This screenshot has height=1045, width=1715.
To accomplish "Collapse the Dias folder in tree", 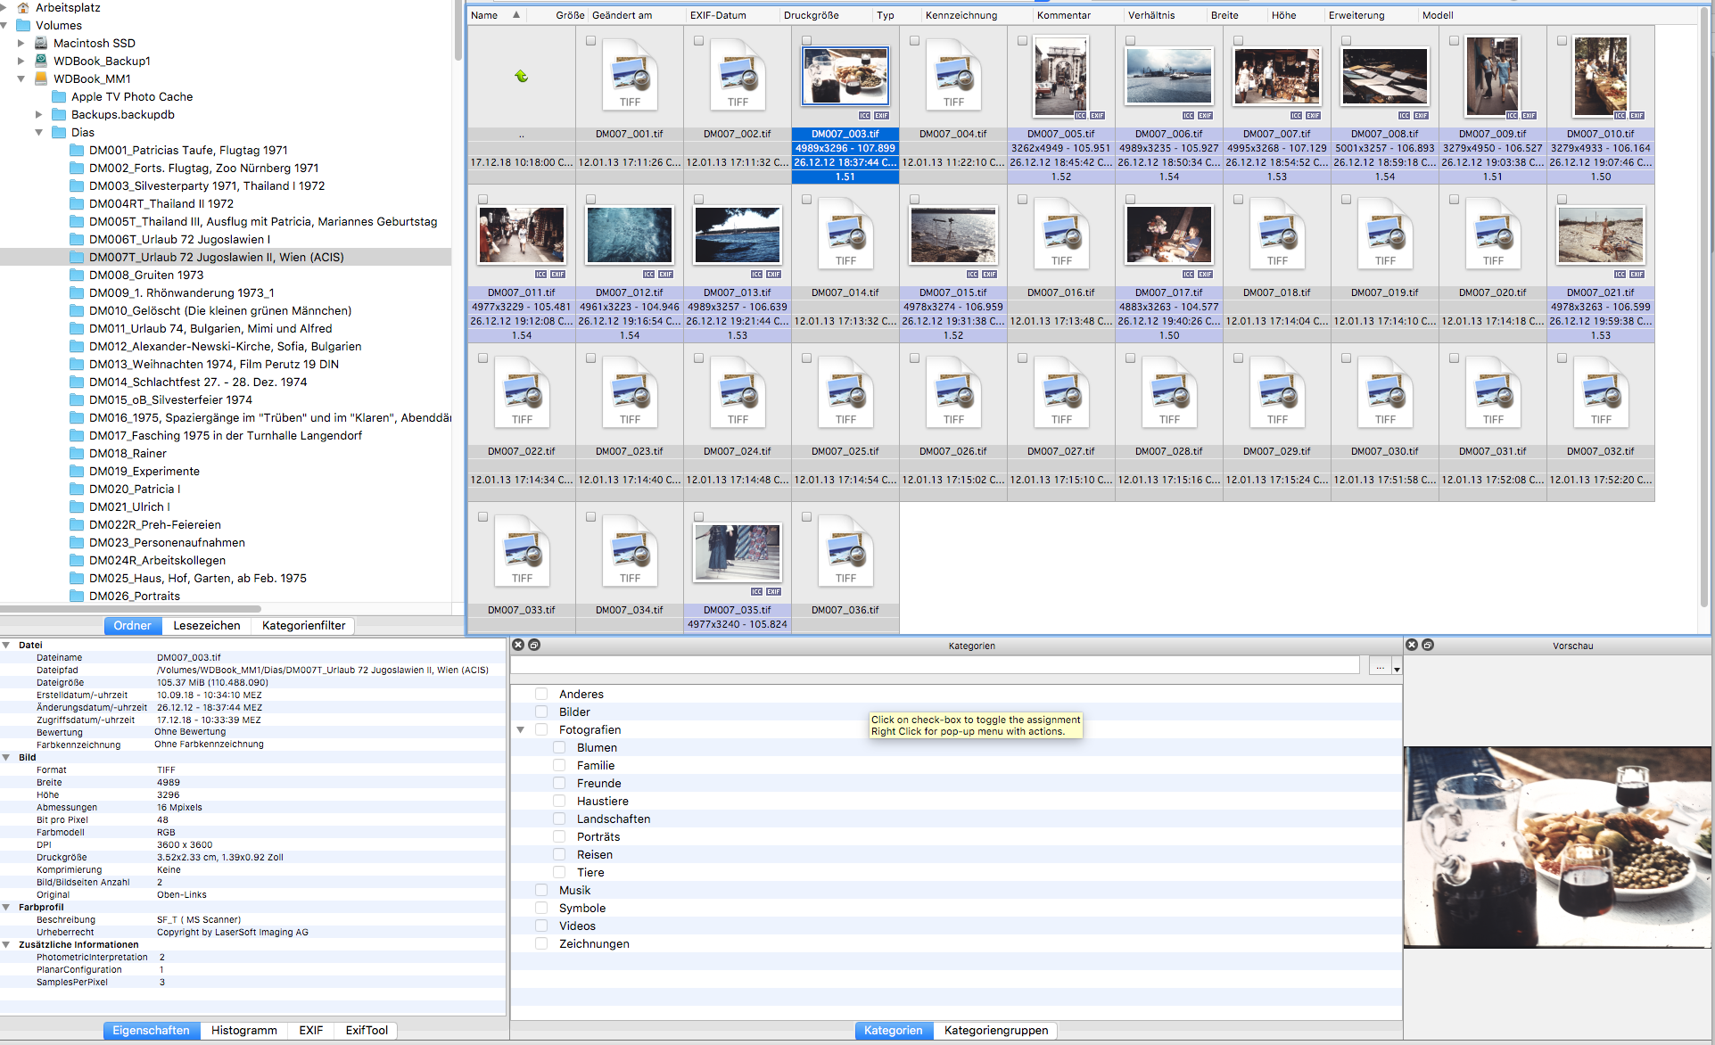I will coord(39,132).
